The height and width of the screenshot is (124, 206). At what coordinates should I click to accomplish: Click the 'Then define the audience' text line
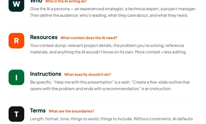click(x=109, y=15)
